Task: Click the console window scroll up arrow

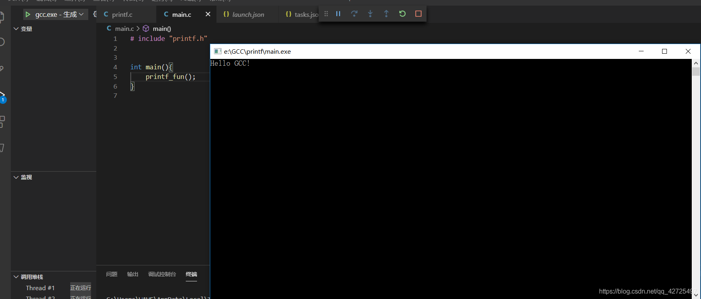Action: click(x=696, y=63)
